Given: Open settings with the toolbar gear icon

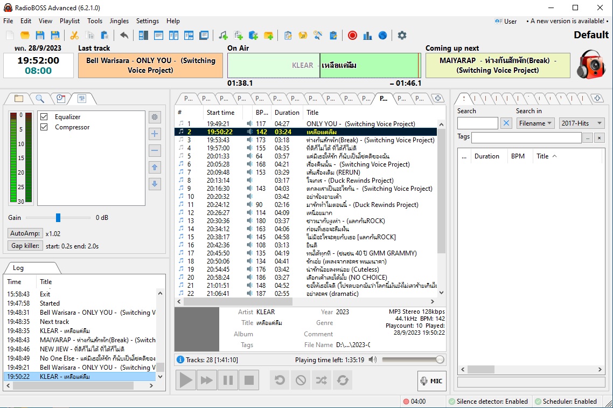Looking at the screenshot, I should [x=402, y=36].
